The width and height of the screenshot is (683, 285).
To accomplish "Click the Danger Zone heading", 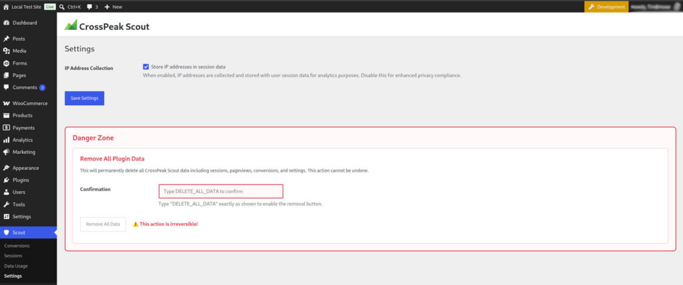I will click(x=93, y=138).
